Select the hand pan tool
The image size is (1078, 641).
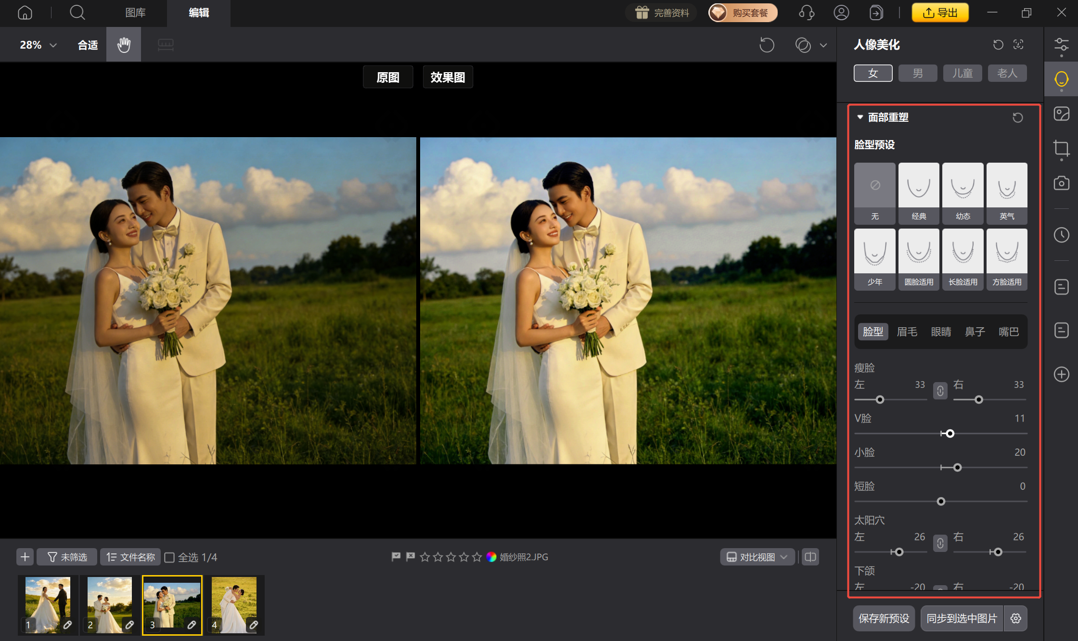pyautogui.click(x=124, y=45)
